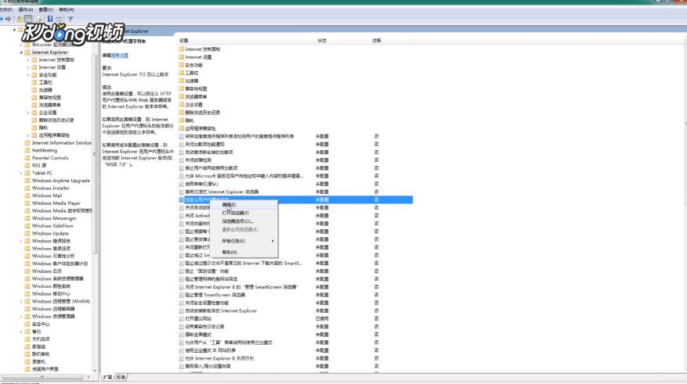Image resolution: width=687 pixels, height=384 pixels.
Task: Click tree pane scroll-down arrow
Action: 95,371
